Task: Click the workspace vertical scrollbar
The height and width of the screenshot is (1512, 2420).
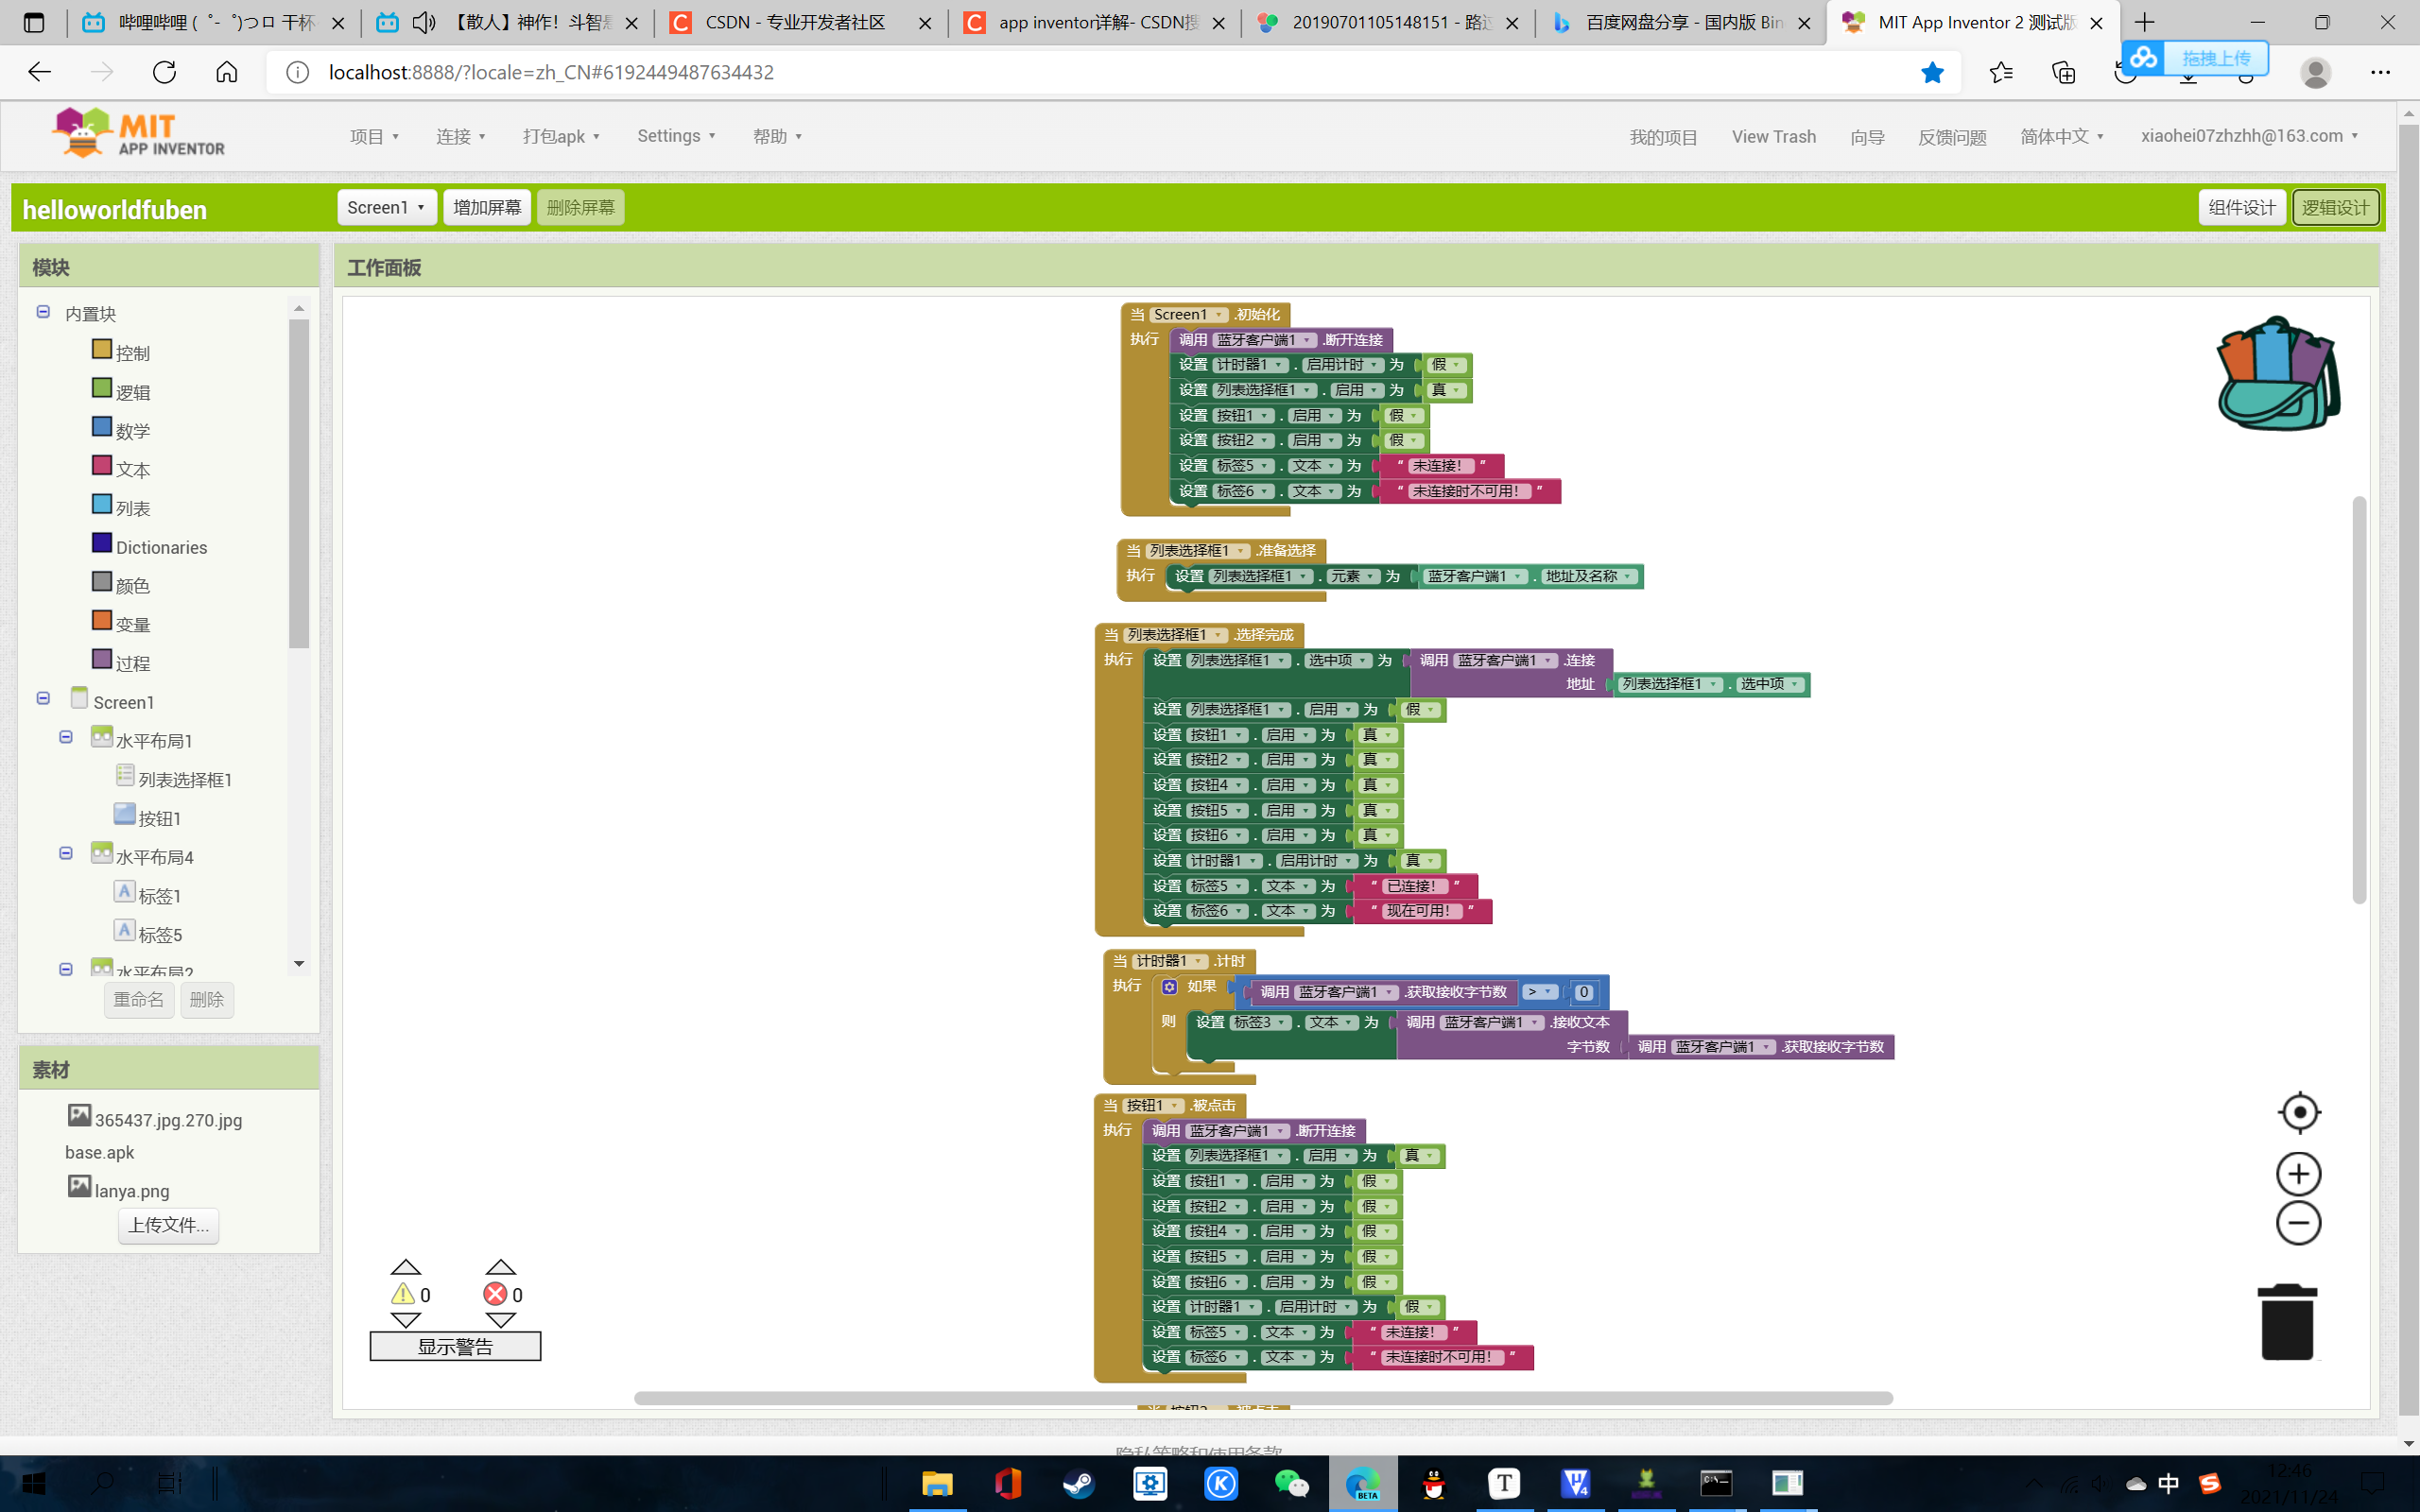Action: point(2359,700)
